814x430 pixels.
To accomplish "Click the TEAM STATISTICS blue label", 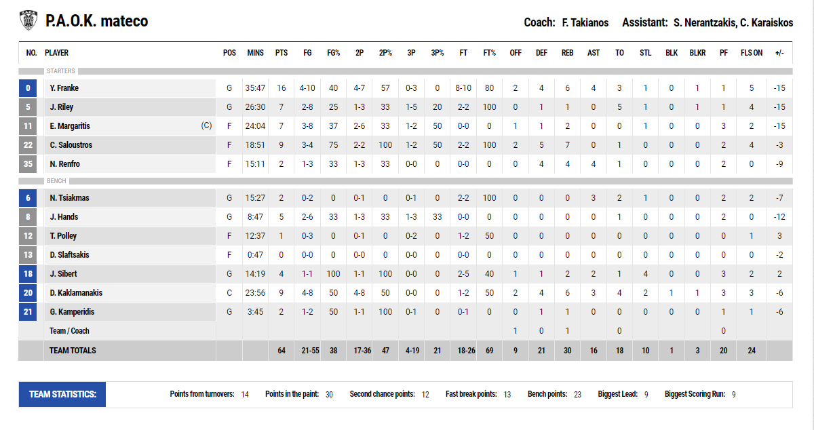I will point(62,394).
